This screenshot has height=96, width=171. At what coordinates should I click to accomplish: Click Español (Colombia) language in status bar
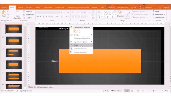coord(26,91)
